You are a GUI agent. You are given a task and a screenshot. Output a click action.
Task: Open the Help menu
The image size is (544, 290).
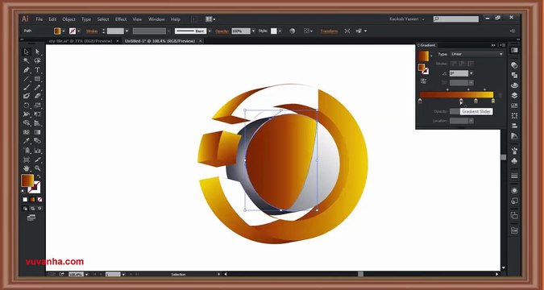[176, 19]
